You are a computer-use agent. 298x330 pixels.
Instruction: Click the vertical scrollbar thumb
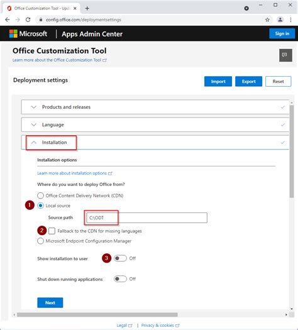click(x=292, y=151)
